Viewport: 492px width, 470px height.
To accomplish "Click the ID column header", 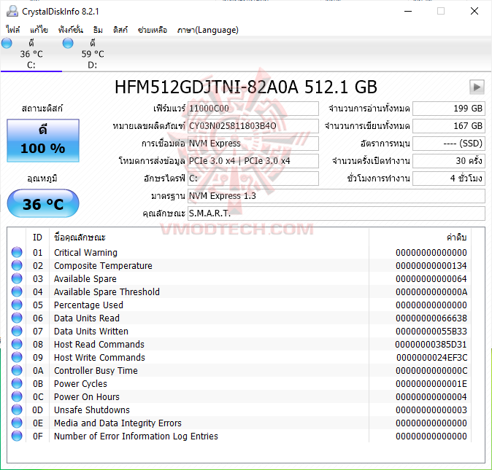I will 38,238.
